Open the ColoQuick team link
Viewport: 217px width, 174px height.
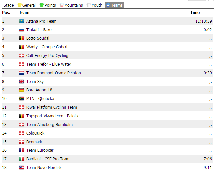coord(35,133)
